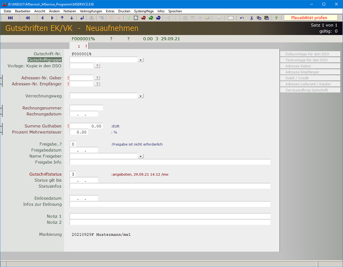Click the Plausibilität prüfen button
This screenshot has height=267, width=343.
(x=309, y=18)
